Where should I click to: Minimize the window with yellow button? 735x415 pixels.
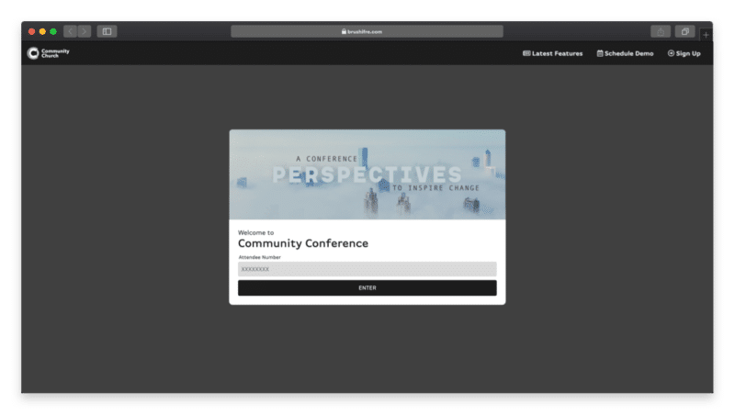coord(42,31)
